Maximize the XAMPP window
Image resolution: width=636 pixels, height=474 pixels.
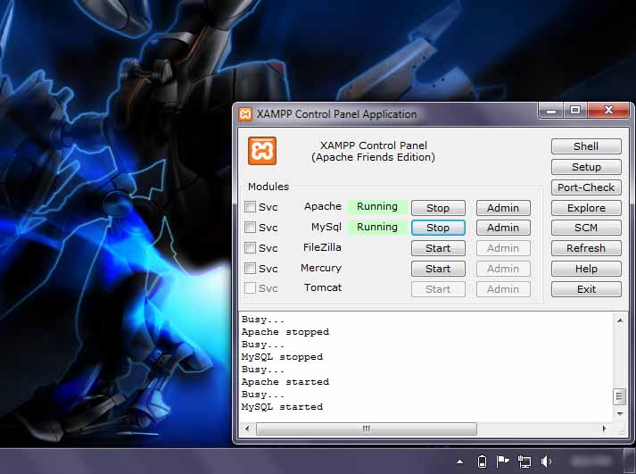pos(575,111)
